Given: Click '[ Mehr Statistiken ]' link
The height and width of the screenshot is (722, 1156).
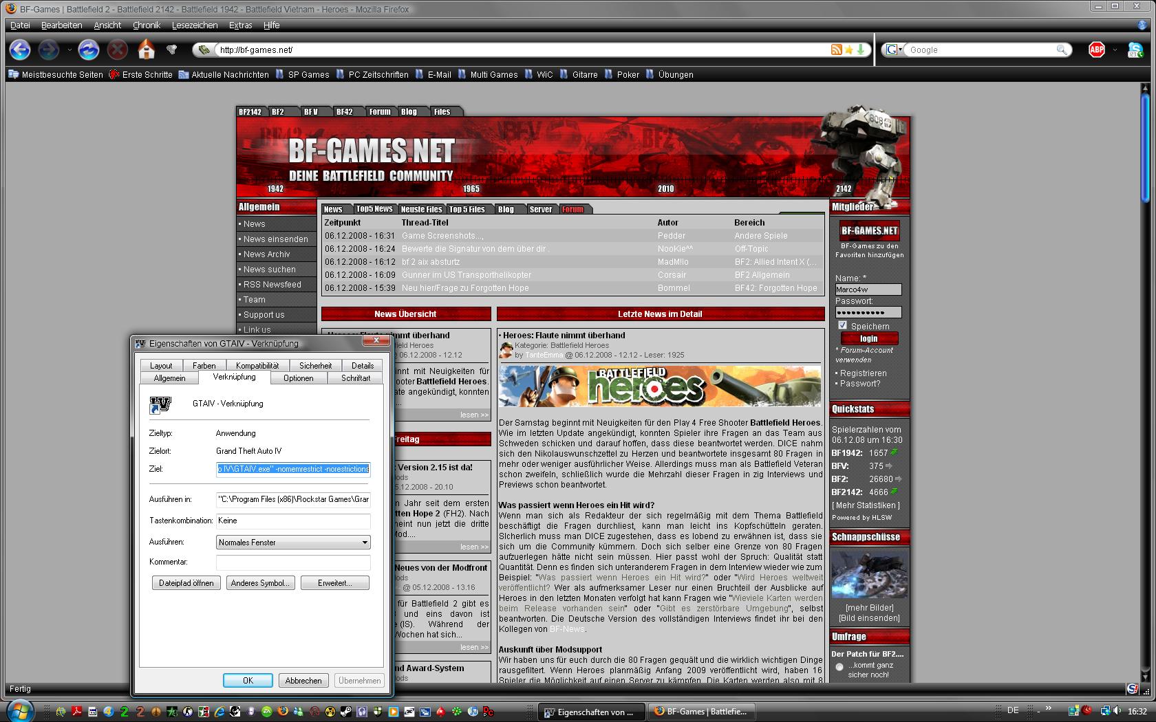Looking at the screenshot, I should [866, 505].
